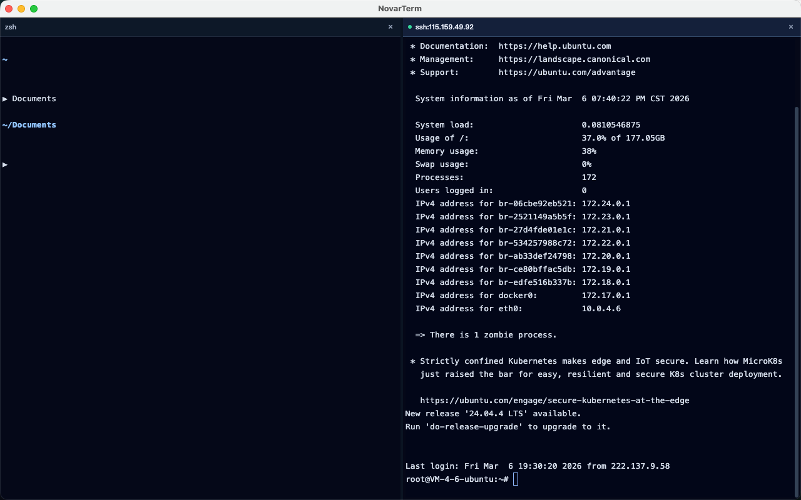Image resolution: width=801 pixels, height=500 pixels.
Task: Close the zsh tab
Action: tap(390, 27)
